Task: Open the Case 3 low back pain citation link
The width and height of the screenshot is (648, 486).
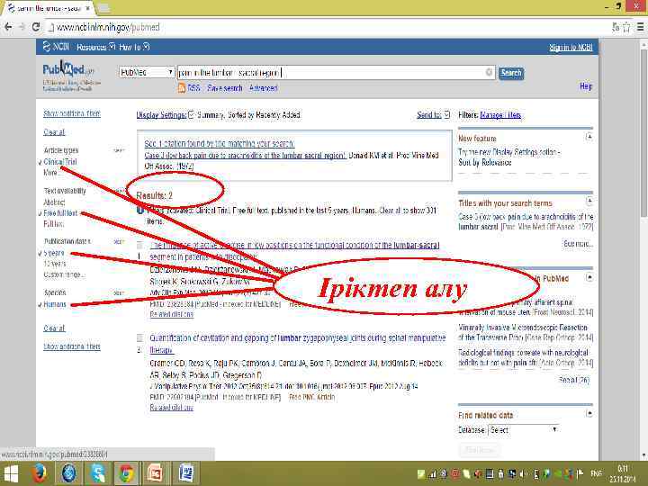Action: pos(246,156)
